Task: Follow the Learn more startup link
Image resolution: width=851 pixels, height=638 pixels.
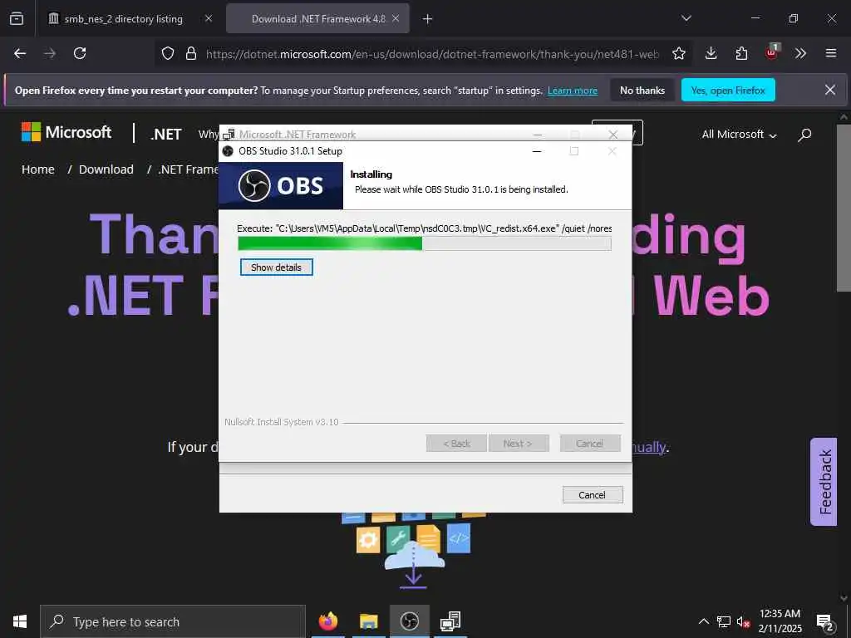Action: 573,91
